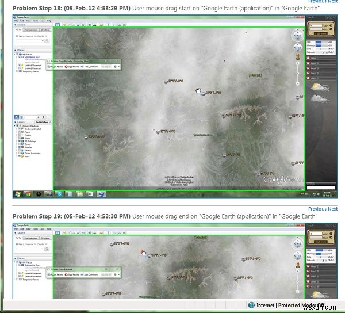This screenshot has width=345, height=313.
Task: Toggle Ocean layer checkbox in Step 18 screenshot
Action: [20, 144]
